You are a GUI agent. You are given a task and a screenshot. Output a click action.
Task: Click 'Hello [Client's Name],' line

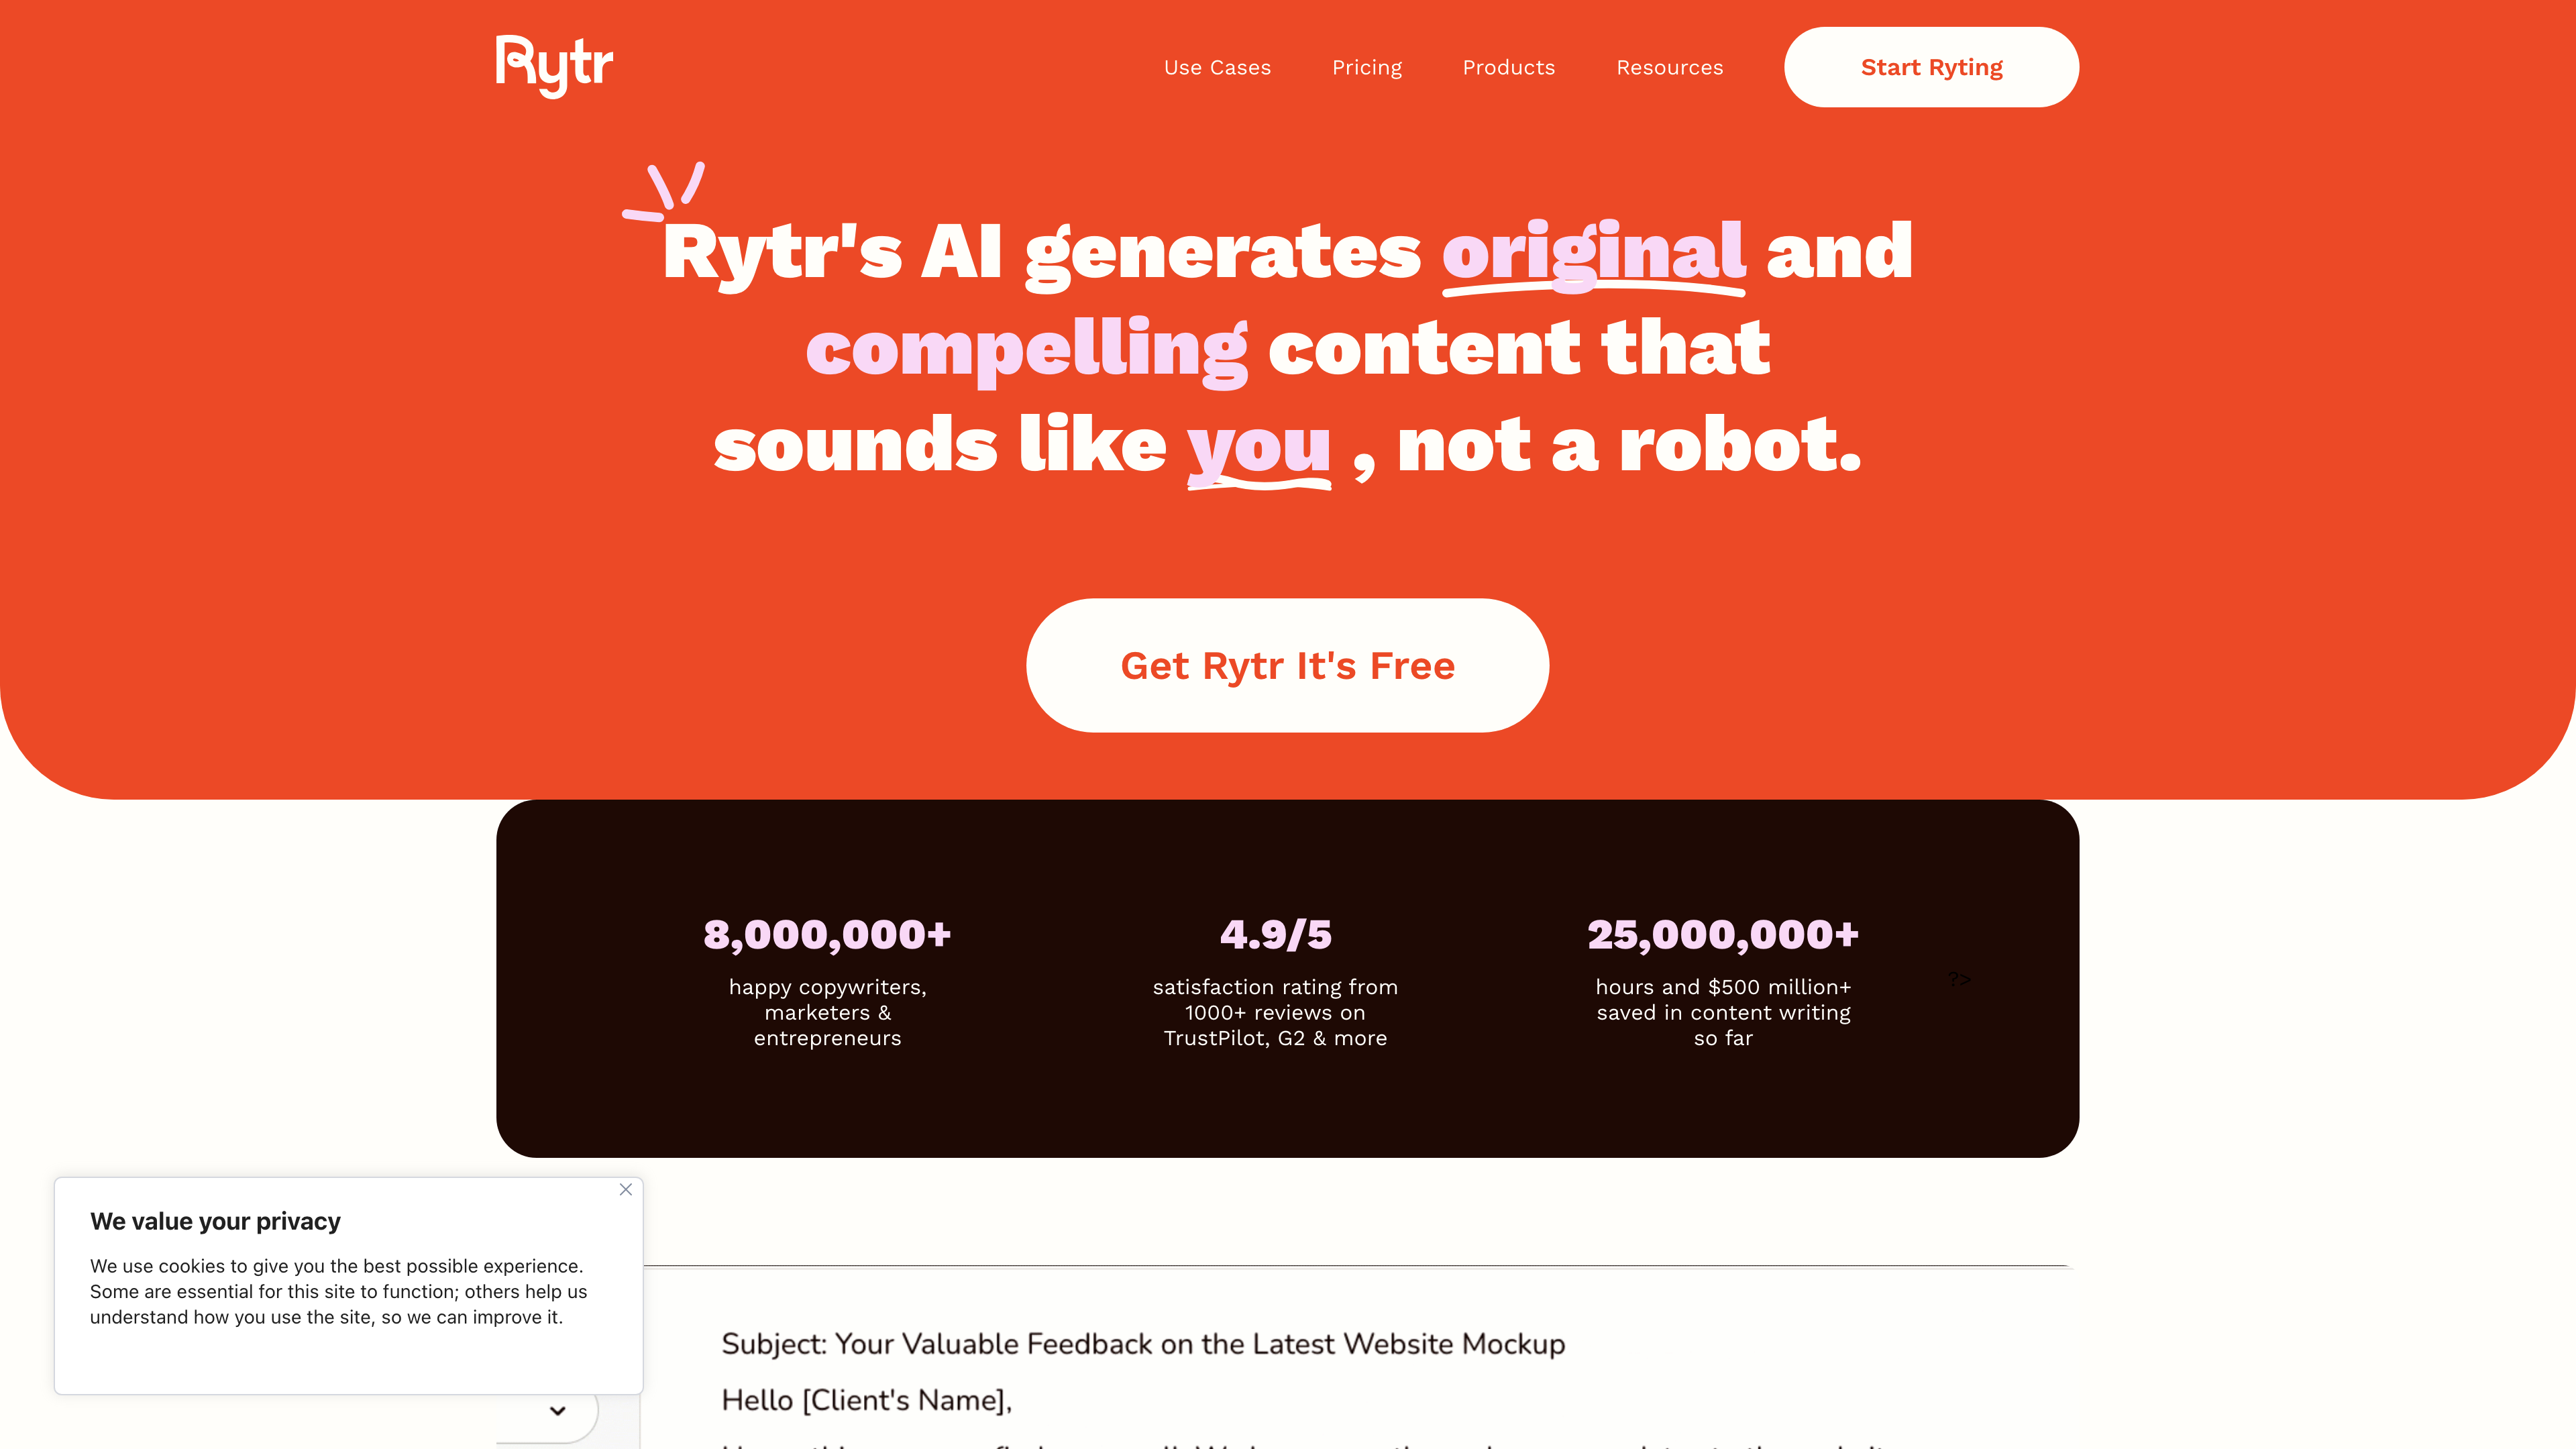(x=866, y=1400)
